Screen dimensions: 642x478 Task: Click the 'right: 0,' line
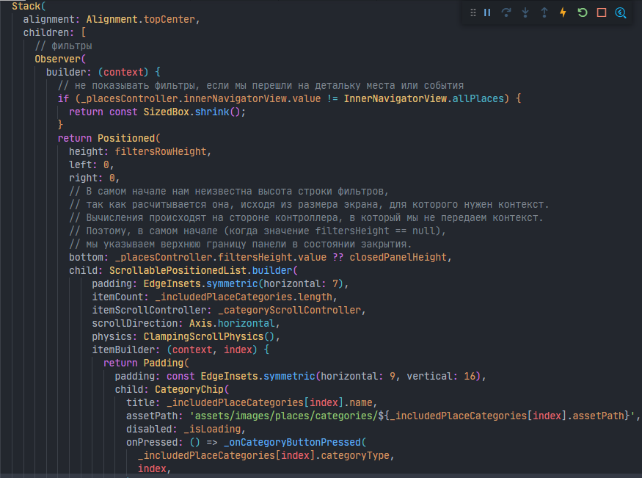[x=94, y=178]
